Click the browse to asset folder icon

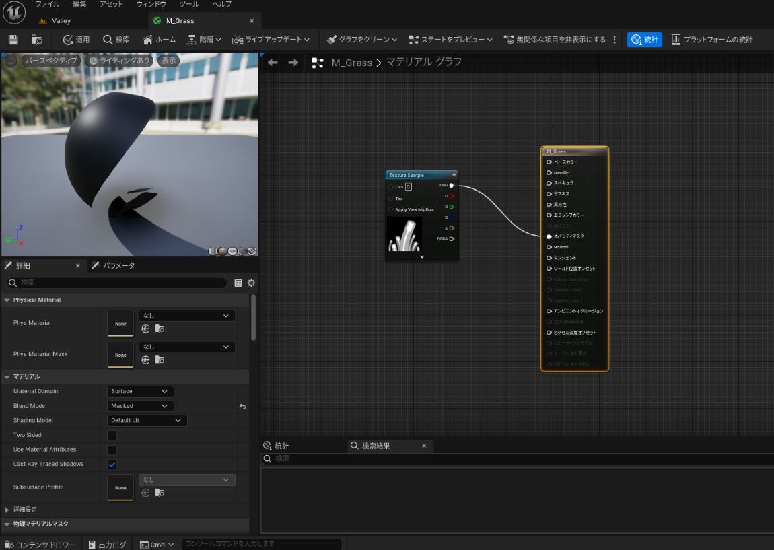[x=36, y=40]
